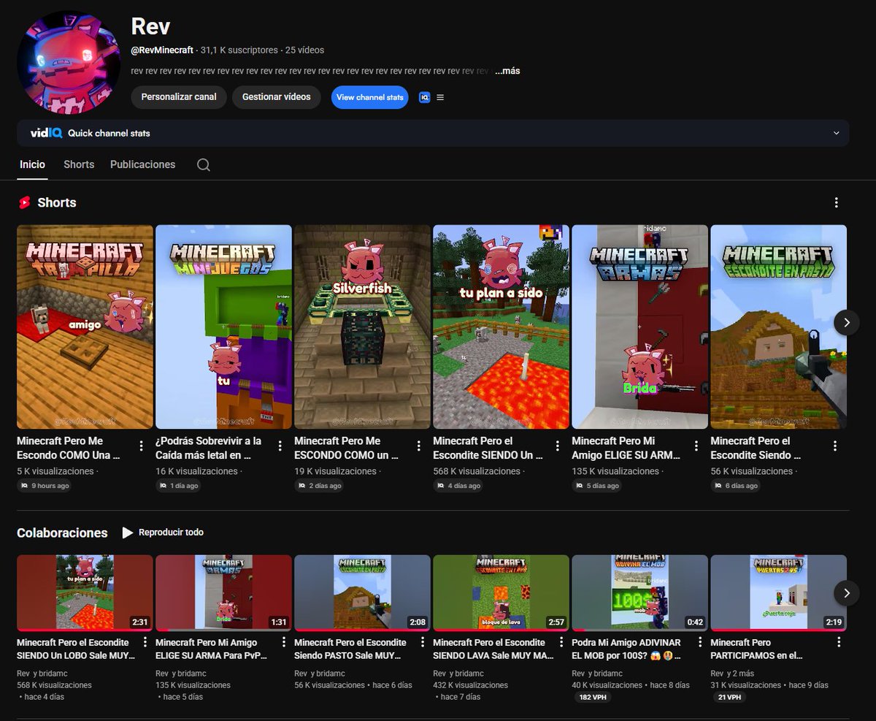Play the 2:31 Colaboraciones video thumbnail
The image size is (876, 721).
pyautogui.click(x=85, y=593)
